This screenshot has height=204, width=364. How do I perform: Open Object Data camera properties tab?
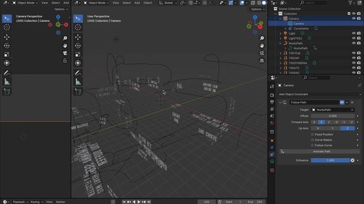point(272,161)
